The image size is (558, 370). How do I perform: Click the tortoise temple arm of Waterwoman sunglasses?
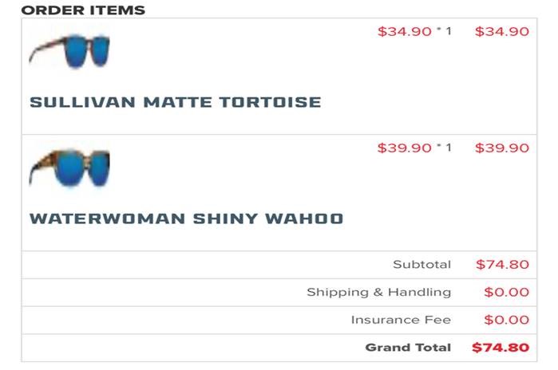[x=42, y=167]
